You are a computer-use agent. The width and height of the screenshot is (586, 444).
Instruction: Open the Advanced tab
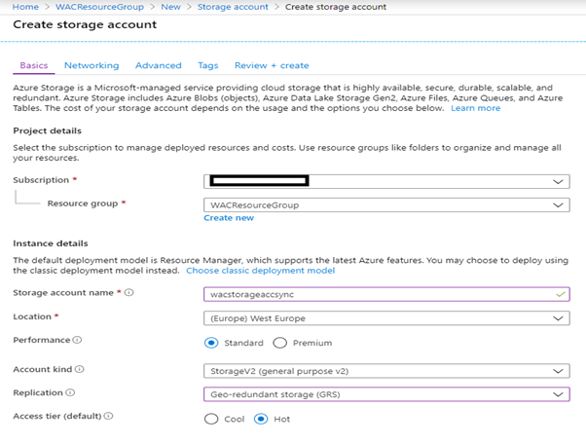pos(159,65)
